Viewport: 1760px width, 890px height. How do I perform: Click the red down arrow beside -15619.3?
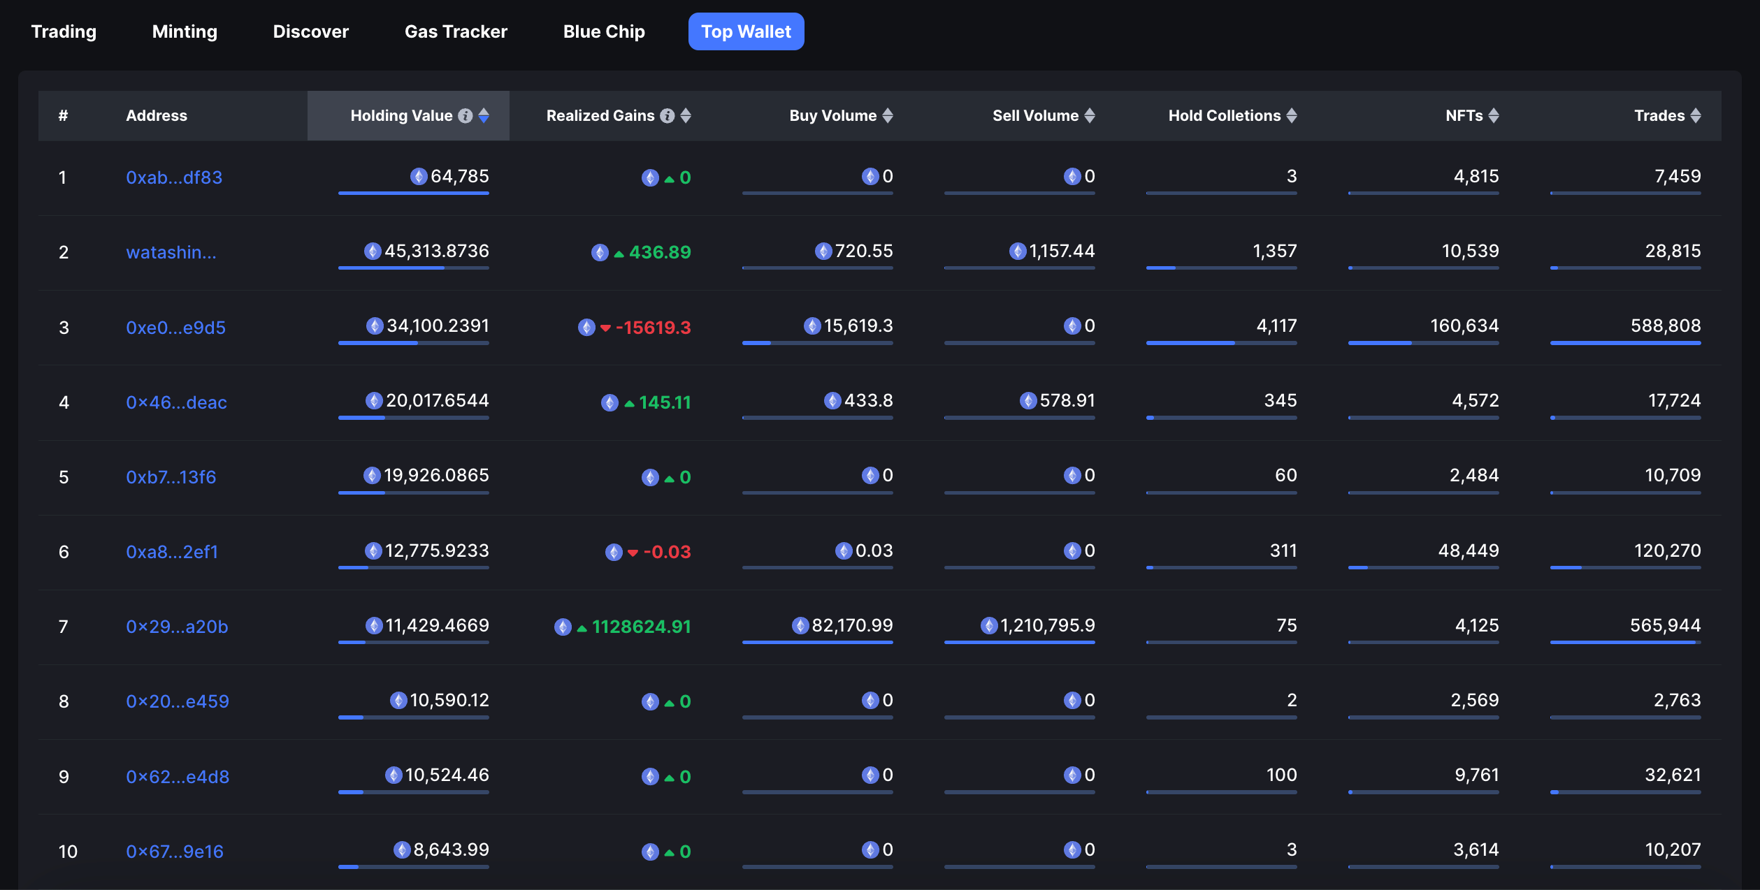pyautogui.click(x=605, y=328)
